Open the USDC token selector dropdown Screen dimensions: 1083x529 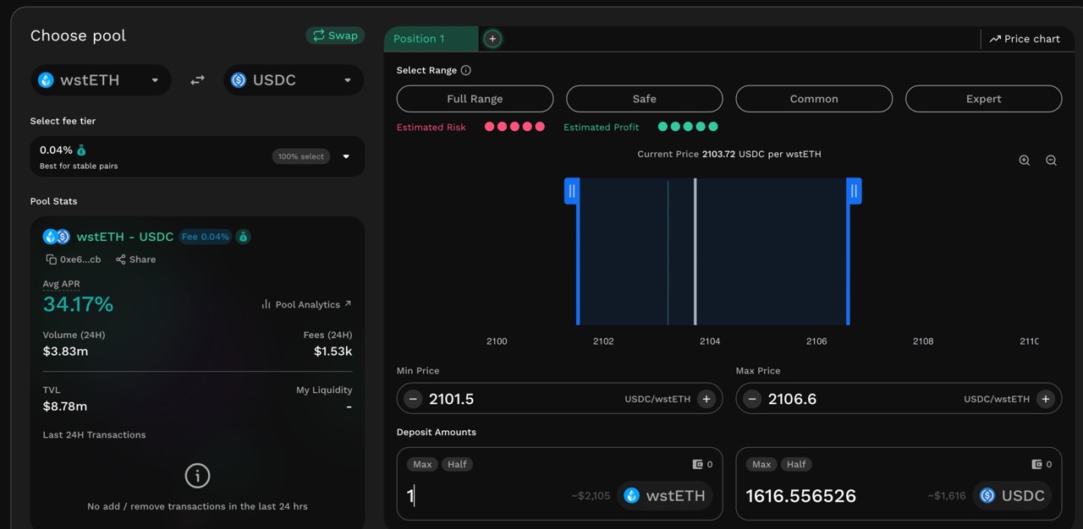(293, 79)
